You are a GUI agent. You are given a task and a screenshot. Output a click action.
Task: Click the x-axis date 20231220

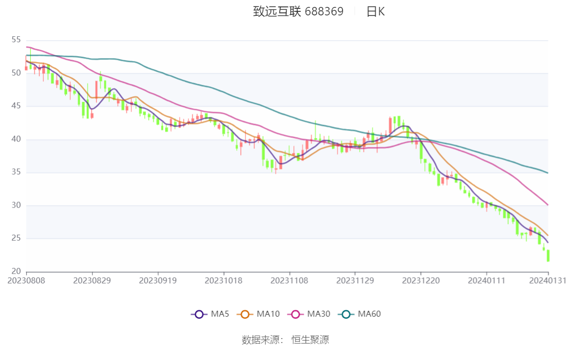click(421, 281)
